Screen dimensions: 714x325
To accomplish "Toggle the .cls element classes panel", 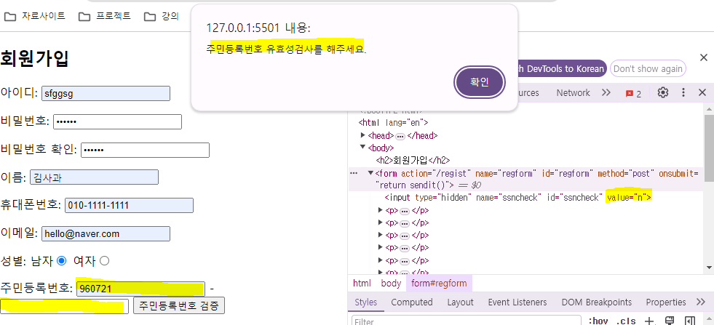I will (x=626, y=321).
